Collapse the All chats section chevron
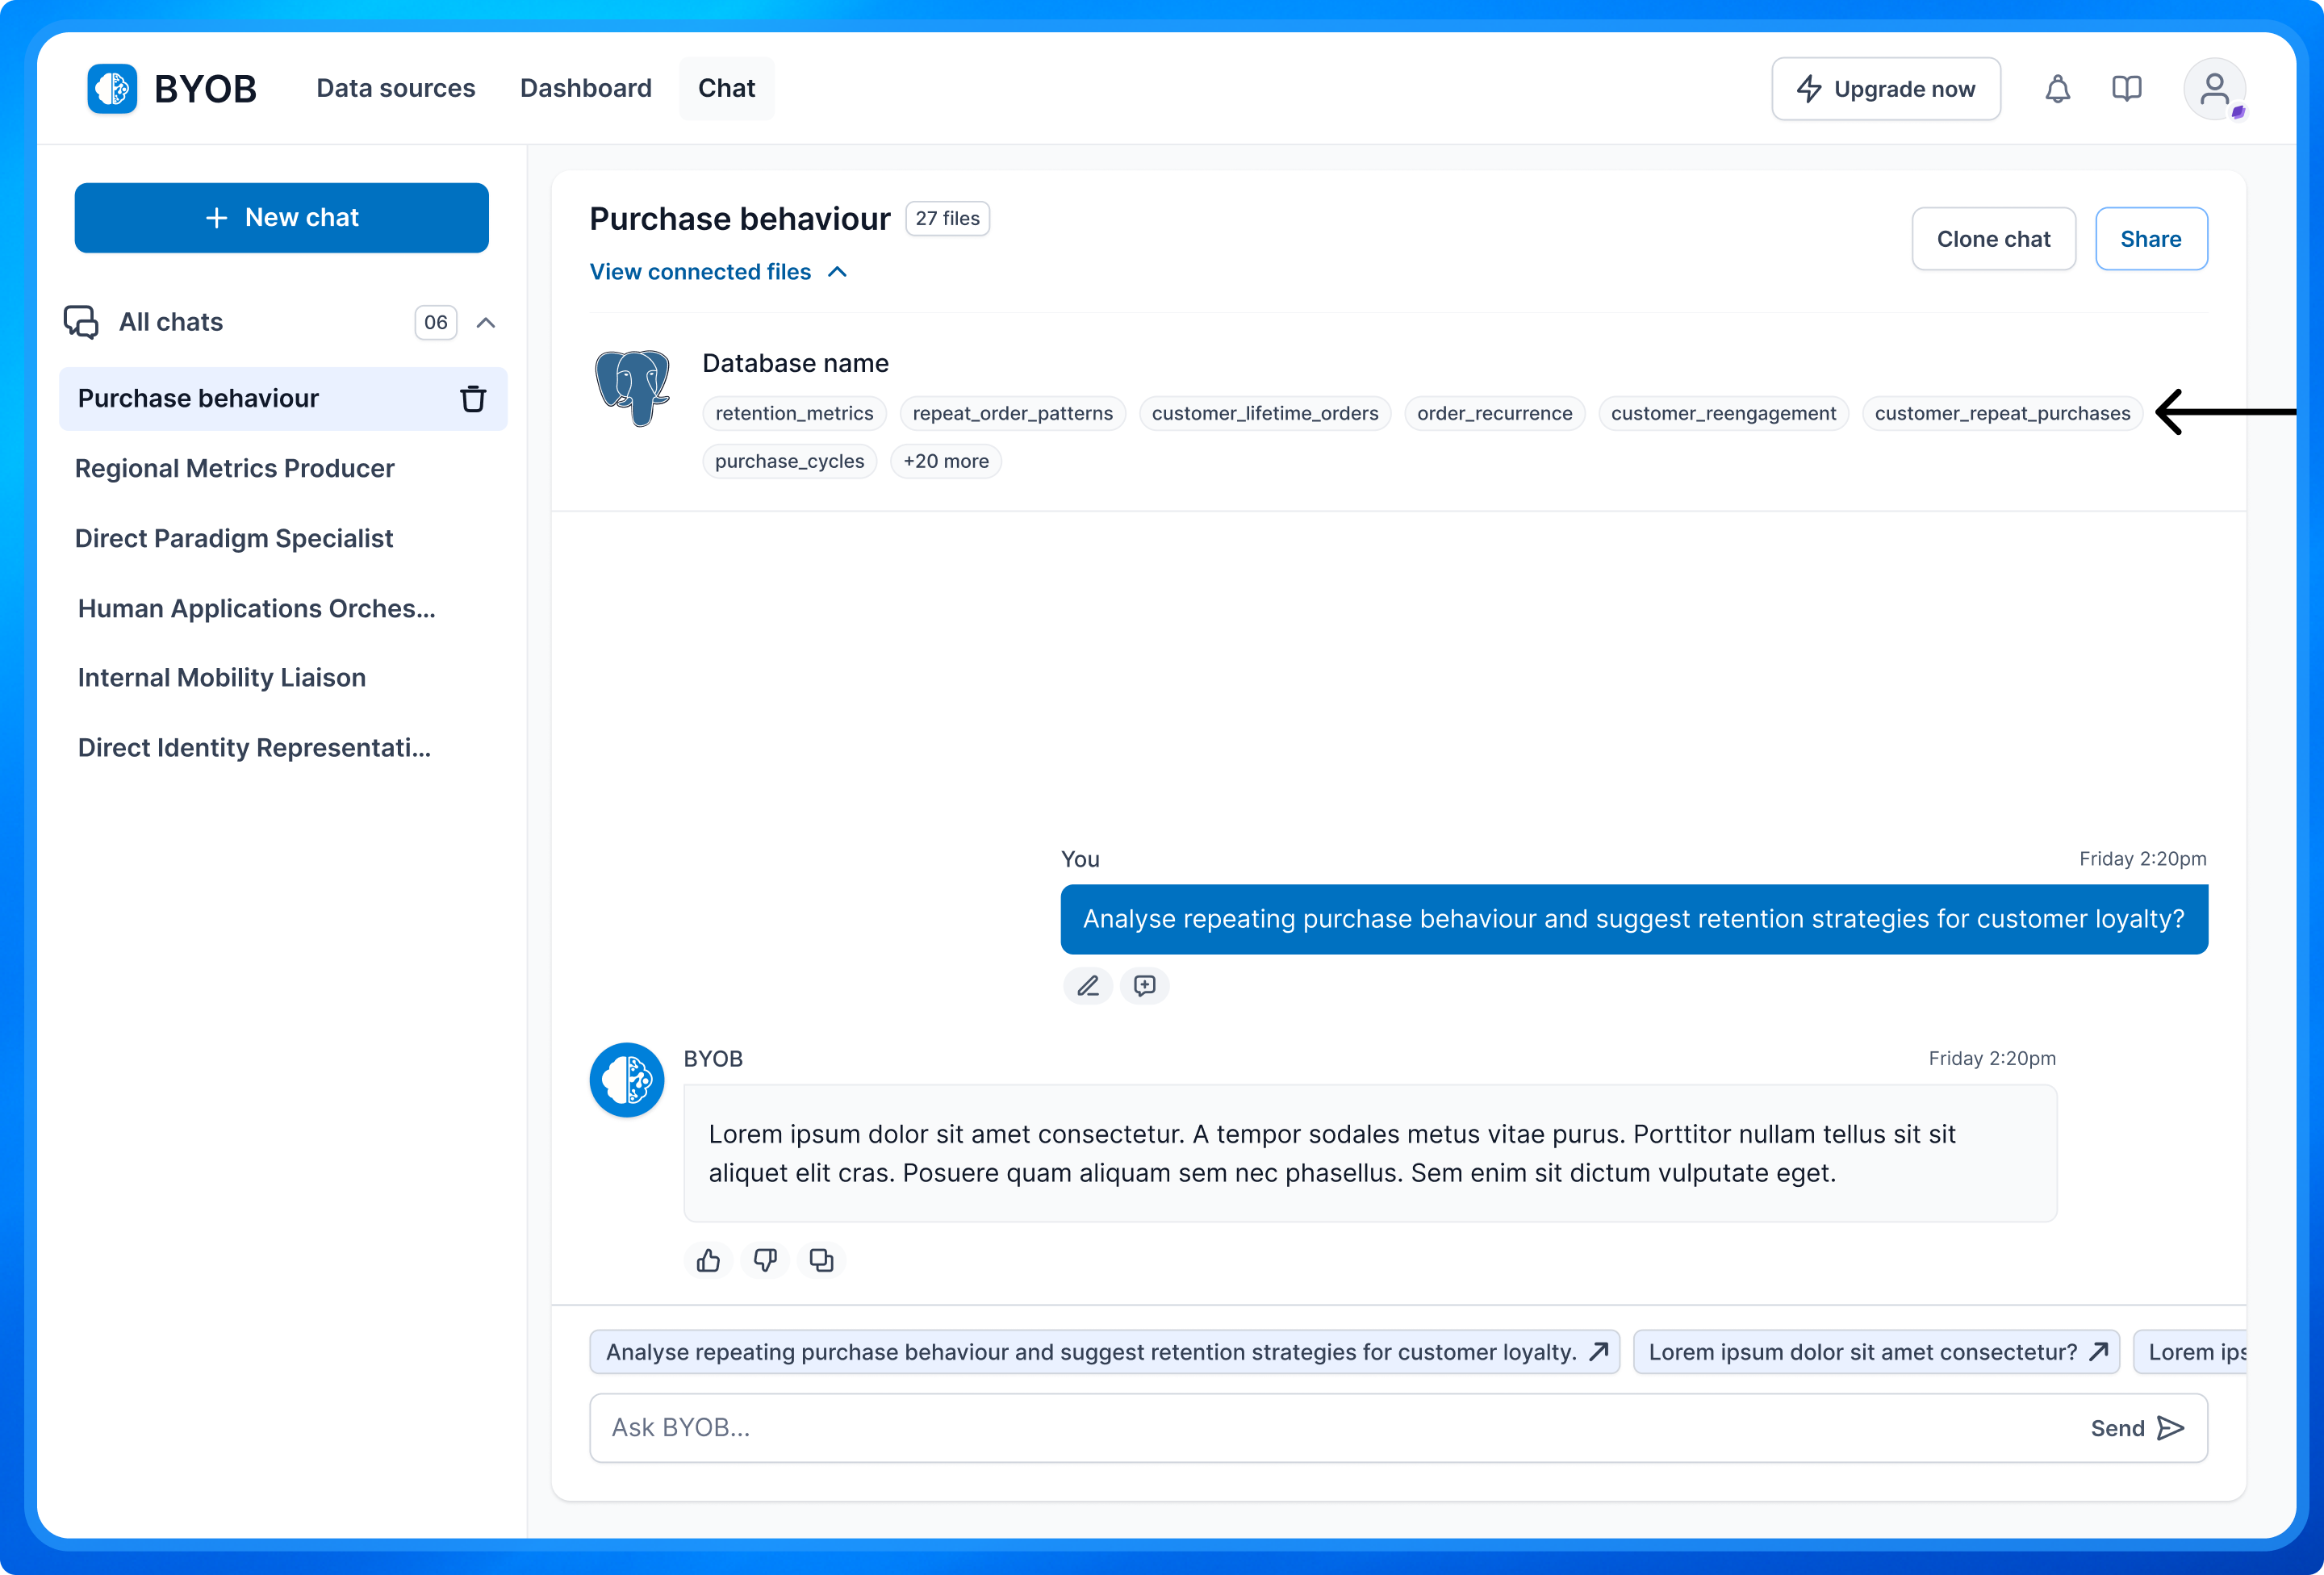This screenshot has width=2324, height=1575. point(486,322)
